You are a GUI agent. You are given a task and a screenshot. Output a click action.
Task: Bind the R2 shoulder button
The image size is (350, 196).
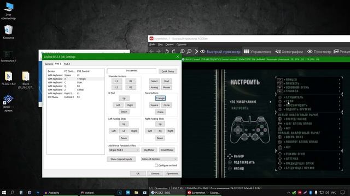tap(131, 87)
